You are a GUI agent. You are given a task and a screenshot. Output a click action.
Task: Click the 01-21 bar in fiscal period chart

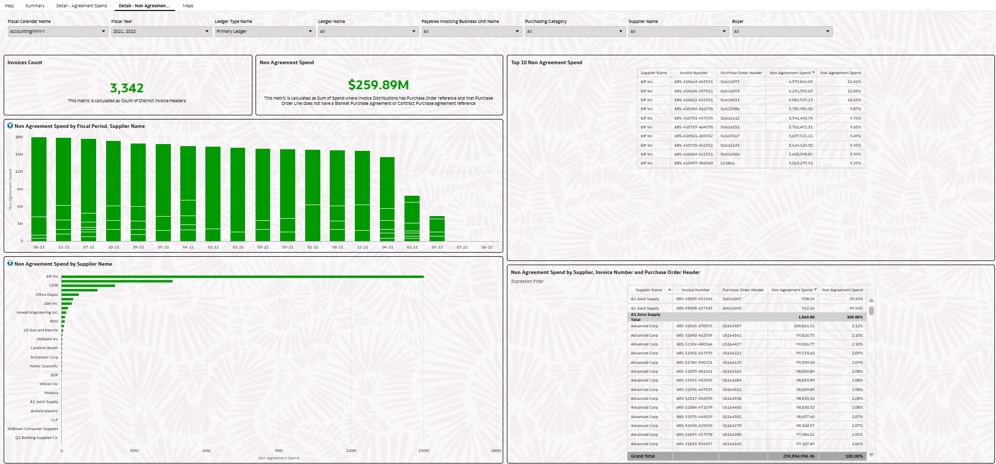(x=412, y=218)
